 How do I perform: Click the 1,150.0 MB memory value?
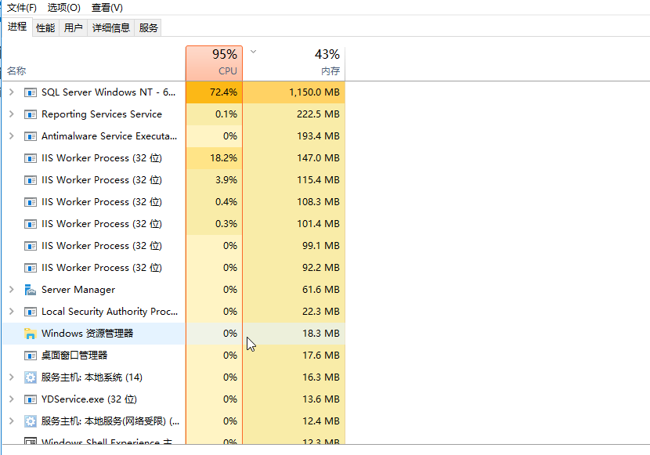pyautogui.click(x=314, y=92)
